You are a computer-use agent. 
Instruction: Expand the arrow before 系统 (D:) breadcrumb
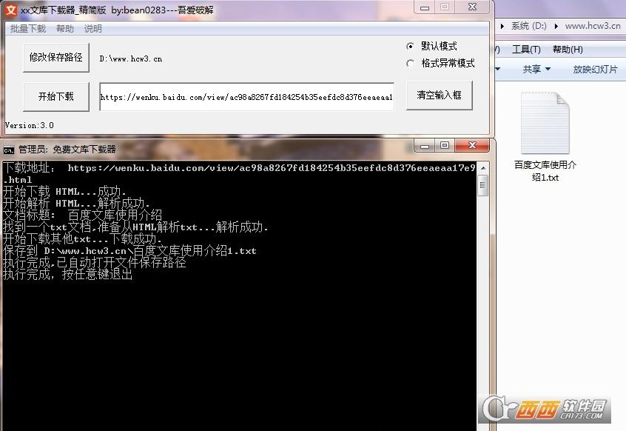tap(502, 27)
